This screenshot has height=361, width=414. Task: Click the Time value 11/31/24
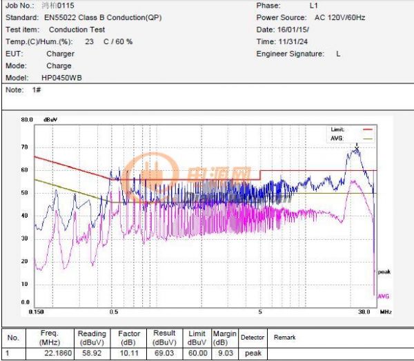(293, 41)
